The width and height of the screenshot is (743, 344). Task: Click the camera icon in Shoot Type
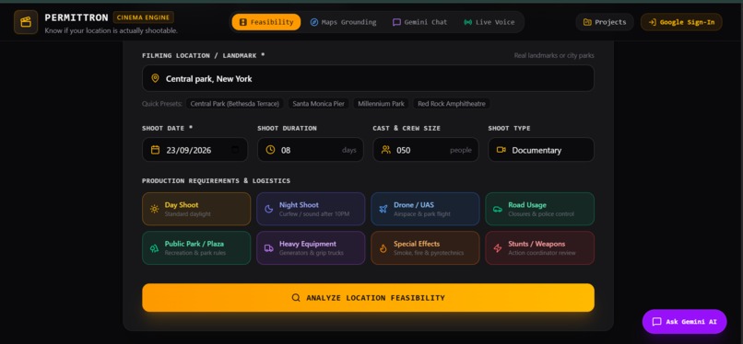pos(501,150)
